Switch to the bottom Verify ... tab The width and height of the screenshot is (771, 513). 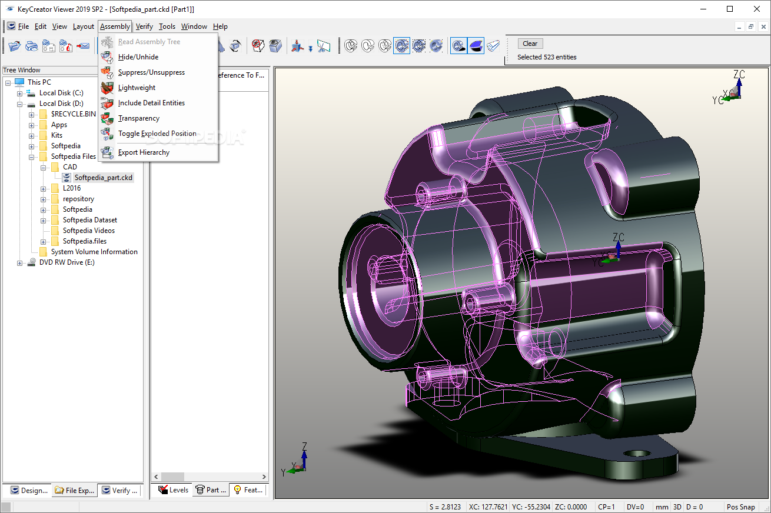(x=119, y=490)
